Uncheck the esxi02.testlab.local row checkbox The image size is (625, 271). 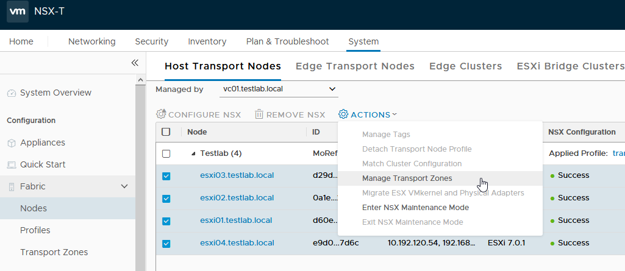coord(166,198)
